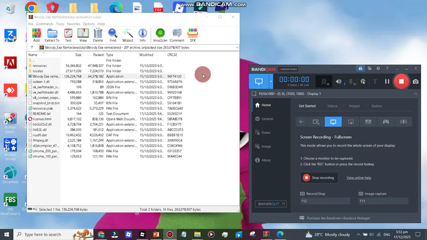Open Bandicam help question mark icon
The width and height of the screenshot is (427, 240).
[387, 69]
